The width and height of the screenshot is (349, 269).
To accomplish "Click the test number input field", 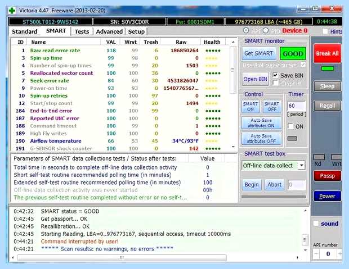I will click(x=297, y=185).
